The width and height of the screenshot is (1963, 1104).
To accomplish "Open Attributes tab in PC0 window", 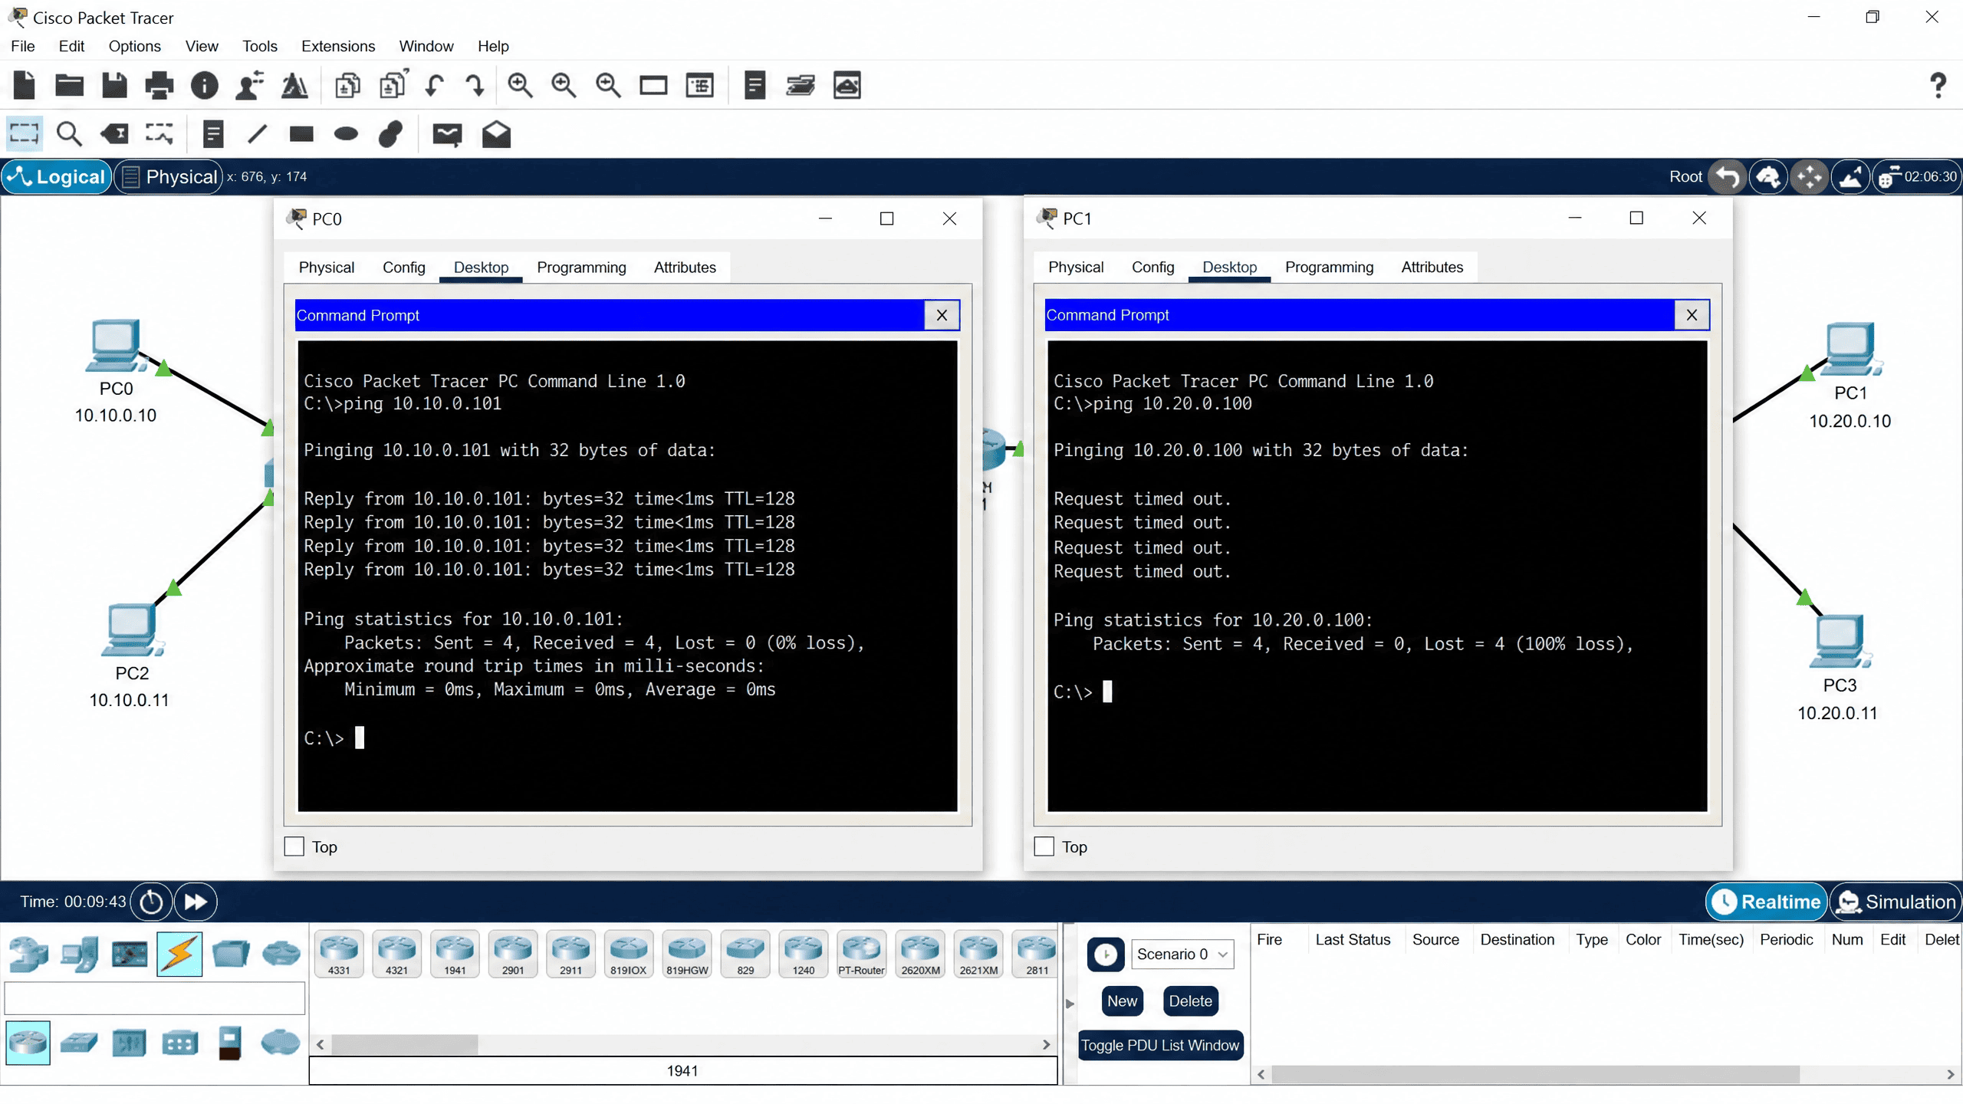I will coord(684,268).
